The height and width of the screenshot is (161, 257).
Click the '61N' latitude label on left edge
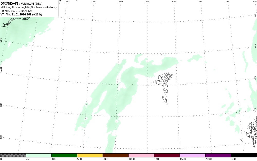pyautogui.click(x=1, y=105)
